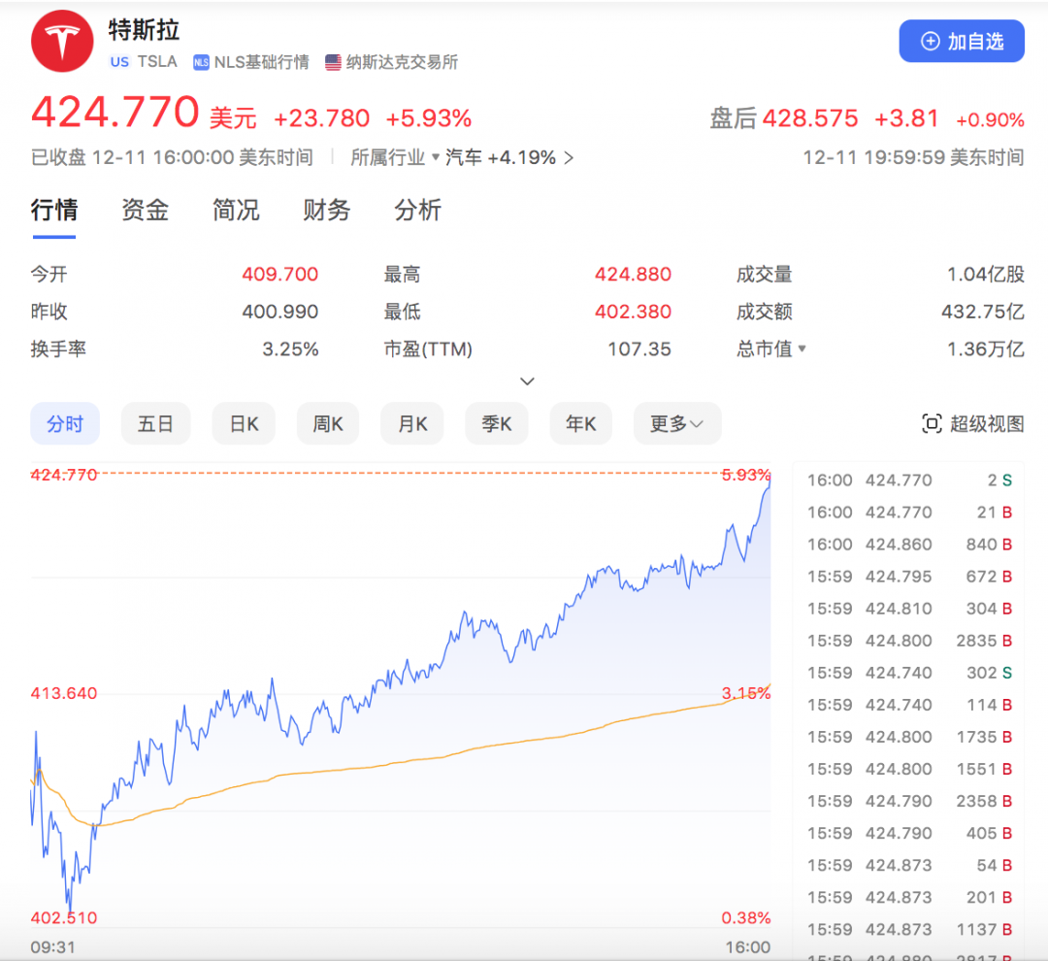Switch to the 月K chart view
Image resolution: width=1048 pixels, height=961 pixels.
tap(411, 423)
